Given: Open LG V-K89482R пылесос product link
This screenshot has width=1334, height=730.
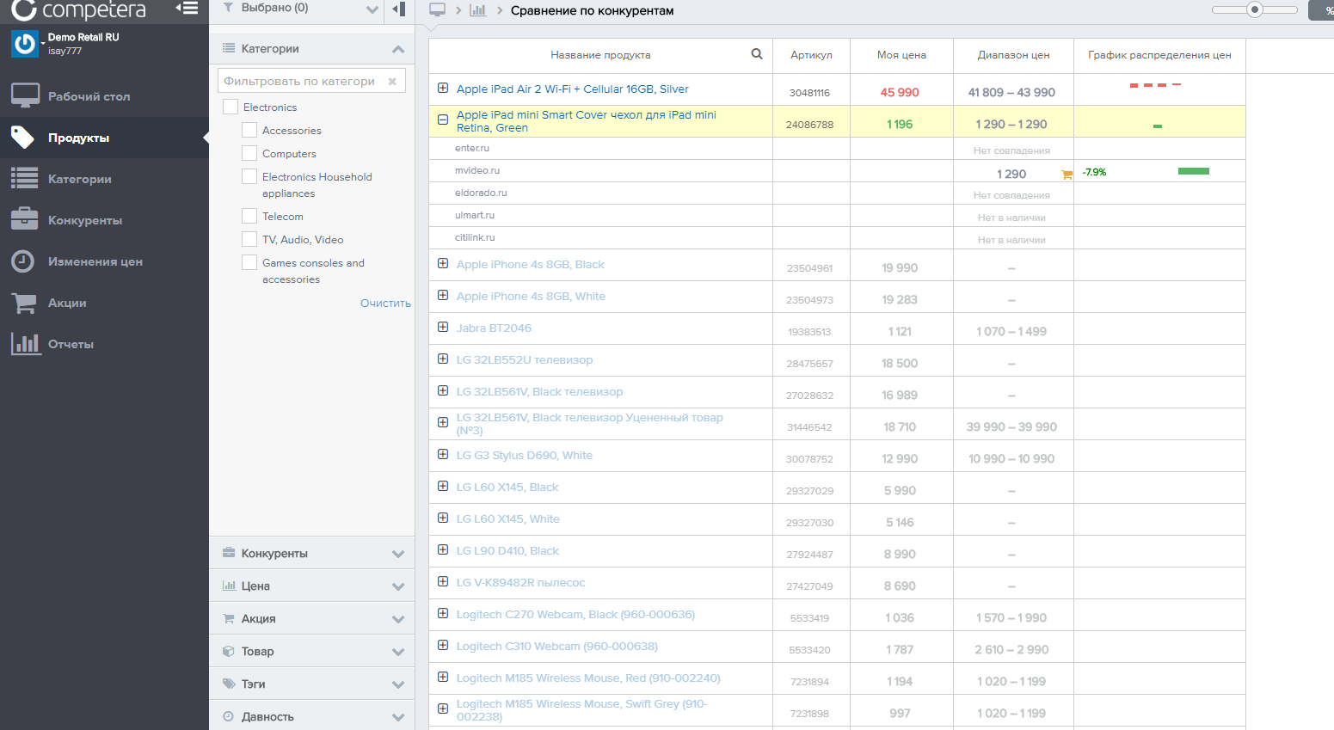Looking at the screenshot, I should click(520, 582).
